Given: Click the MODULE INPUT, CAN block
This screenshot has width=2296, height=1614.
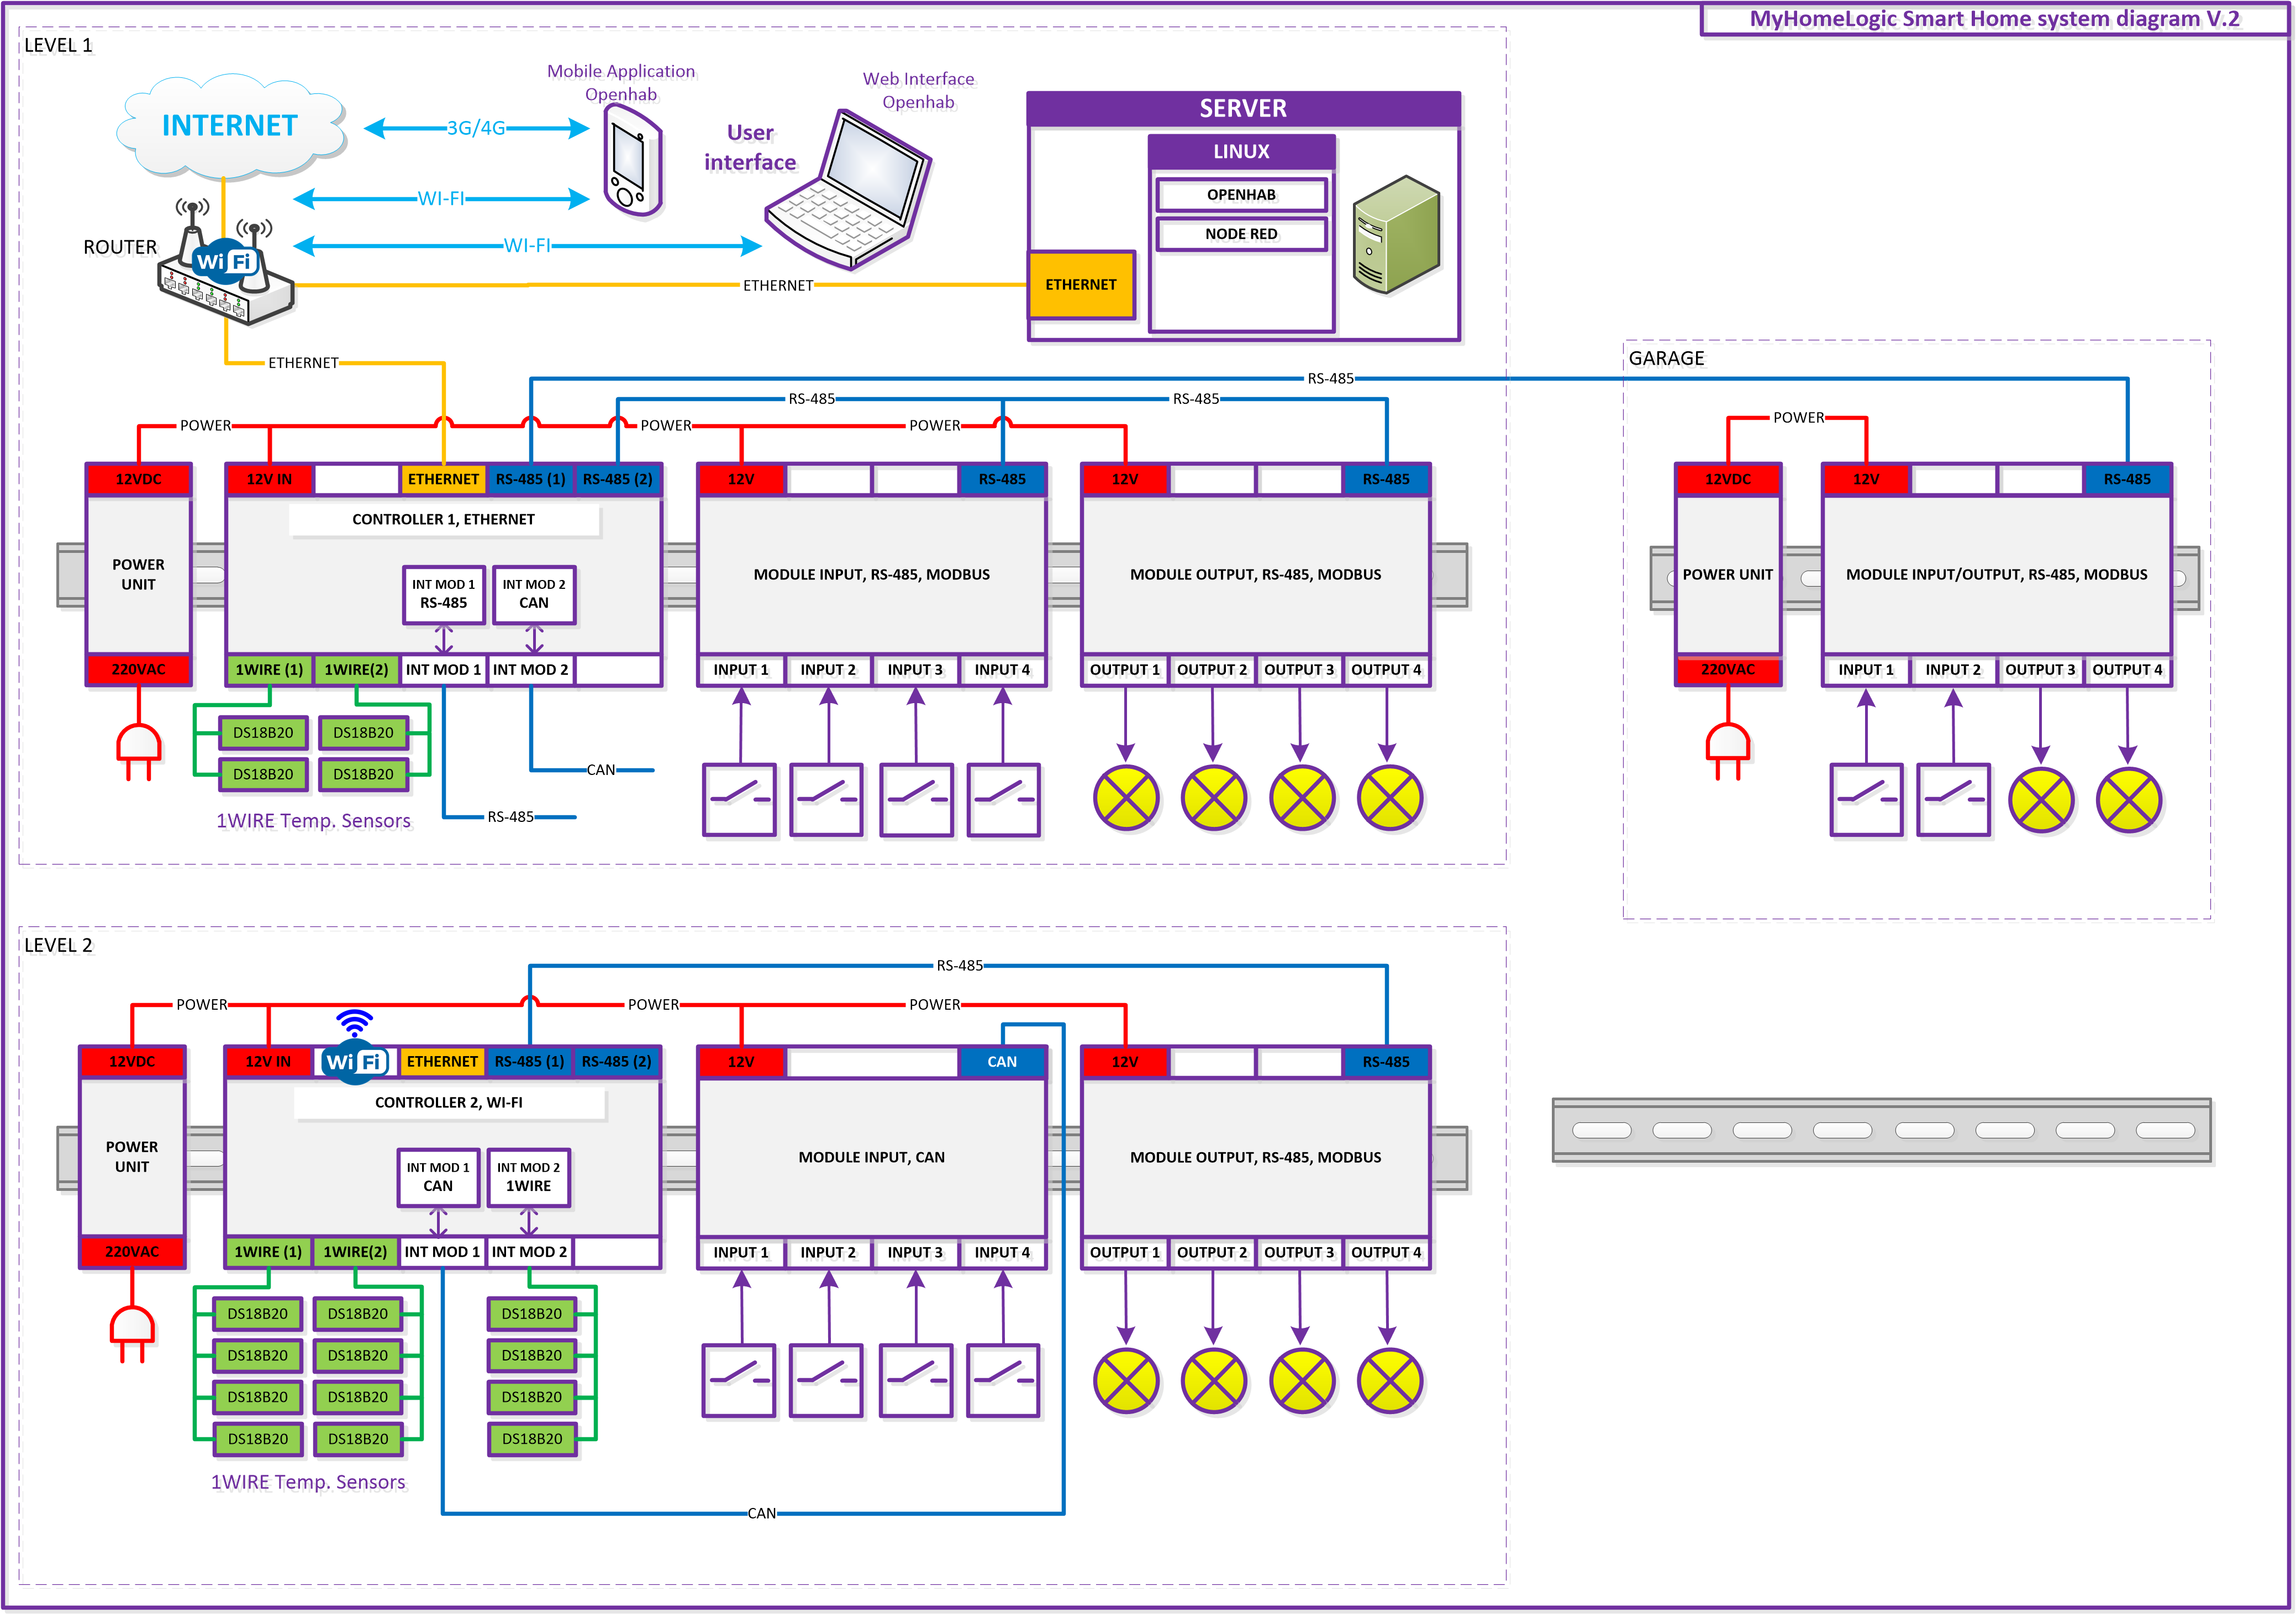Looking at the screenshot, I should (x=871, y=1157).
